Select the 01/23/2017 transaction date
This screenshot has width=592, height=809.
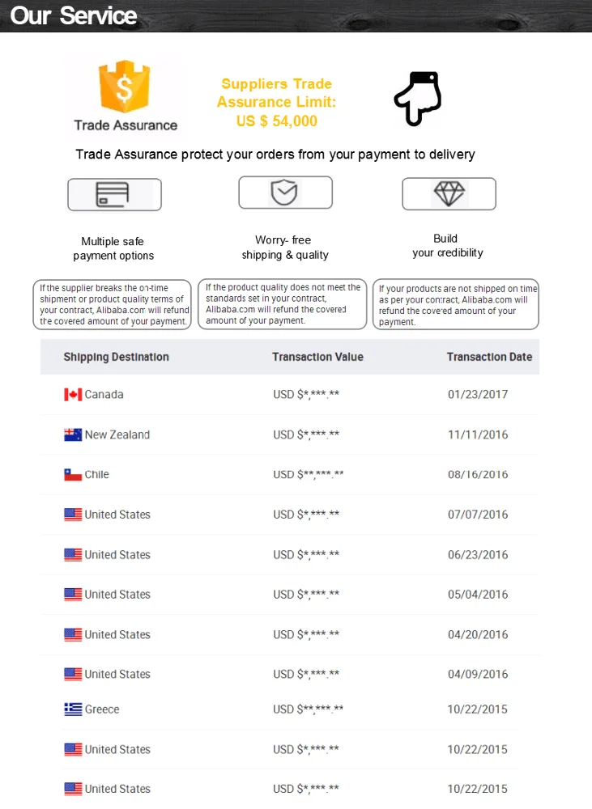click(478, 395)
